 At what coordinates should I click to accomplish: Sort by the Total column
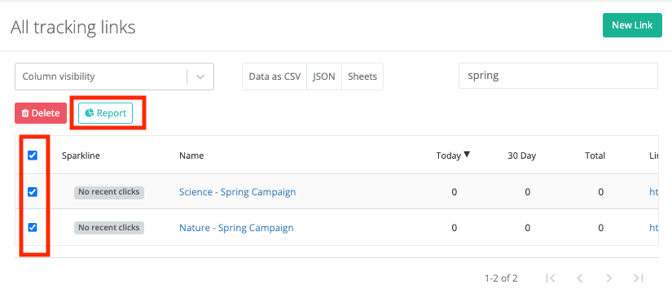tap(595, 155)
